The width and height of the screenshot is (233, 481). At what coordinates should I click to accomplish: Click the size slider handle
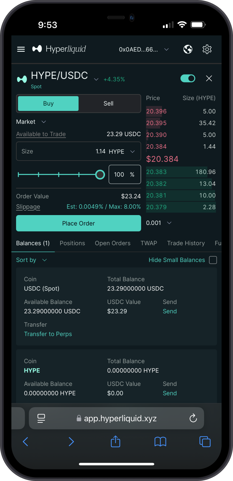(x=100, y=174)
